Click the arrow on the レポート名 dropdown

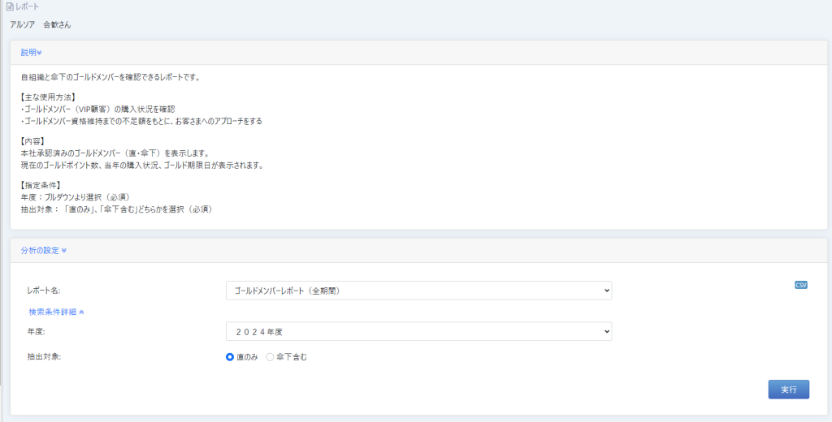[604, 291]
